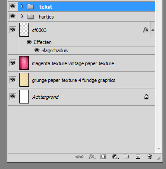The width and height of the screenshot is (166, 169).
Task: Click the tekst group folder icon
Action: tap(31, 6)
